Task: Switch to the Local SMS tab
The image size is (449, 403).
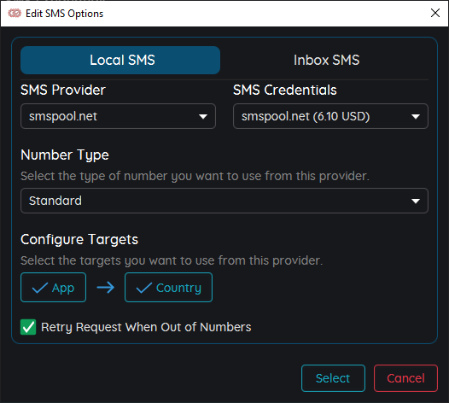Action: [120, 60]
